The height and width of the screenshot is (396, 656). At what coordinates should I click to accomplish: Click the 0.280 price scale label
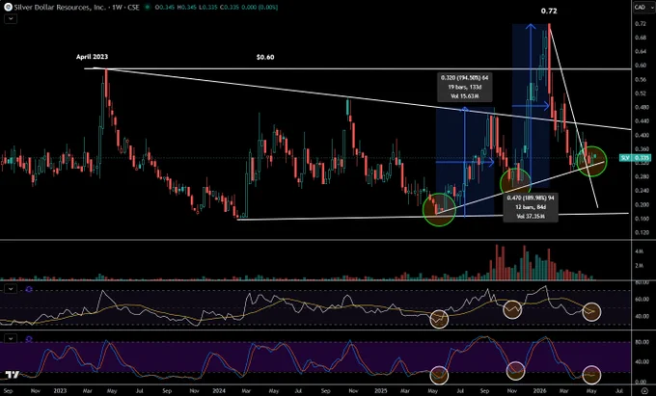point(642,176)
